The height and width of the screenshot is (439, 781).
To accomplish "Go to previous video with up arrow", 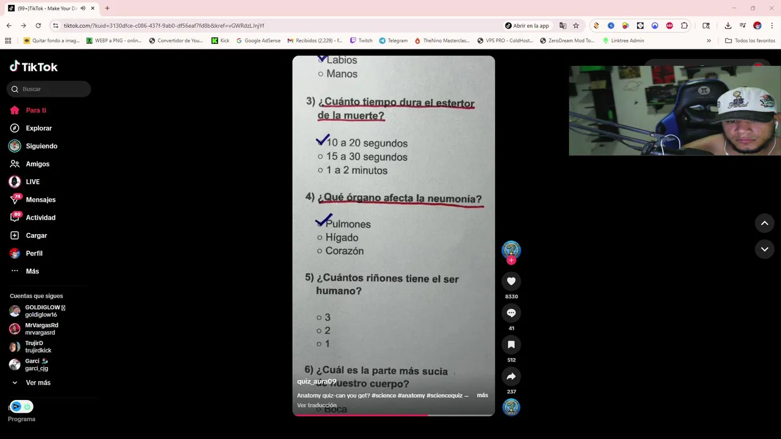I will tap(765, 223).
